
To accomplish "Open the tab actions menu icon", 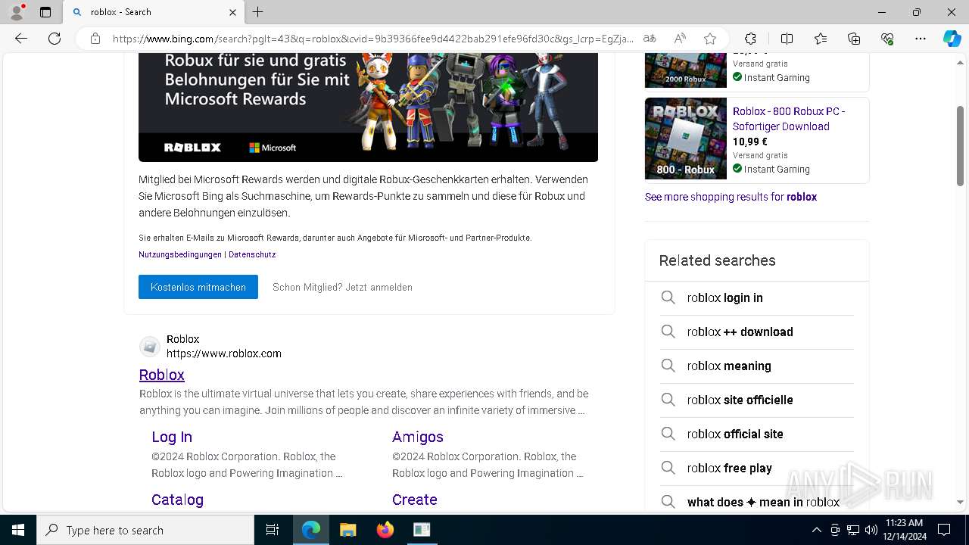I will pyautogui.click(x=45, y=12).
